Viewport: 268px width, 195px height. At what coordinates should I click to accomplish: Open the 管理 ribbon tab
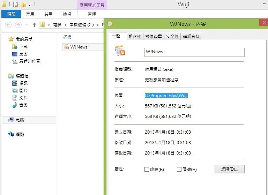point(92,14)
